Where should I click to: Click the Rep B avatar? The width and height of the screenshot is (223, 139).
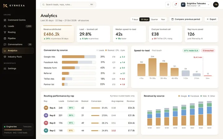pos(46,116)
